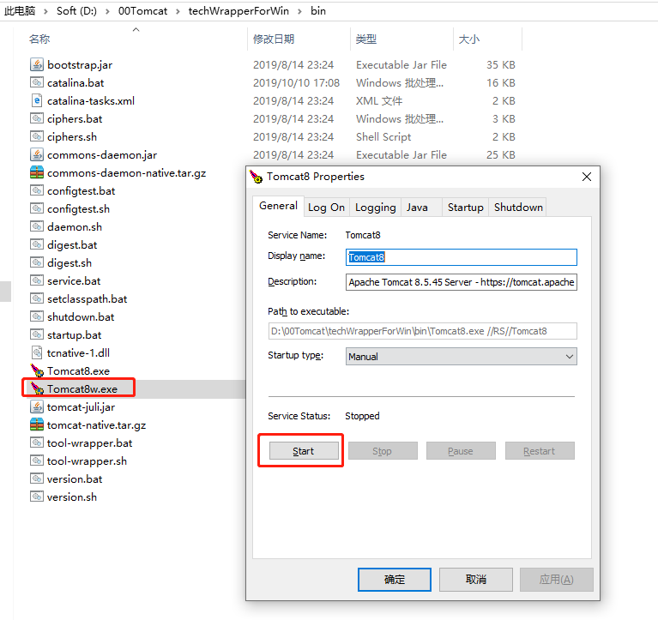Select the Tomcat8w.exe feather icon
This screenshot has width=658, height=620.
point(37,388)
